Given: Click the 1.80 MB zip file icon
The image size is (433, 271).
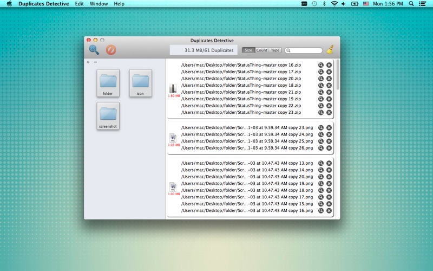Looking at the screenshot, I should tap(173, 88).
